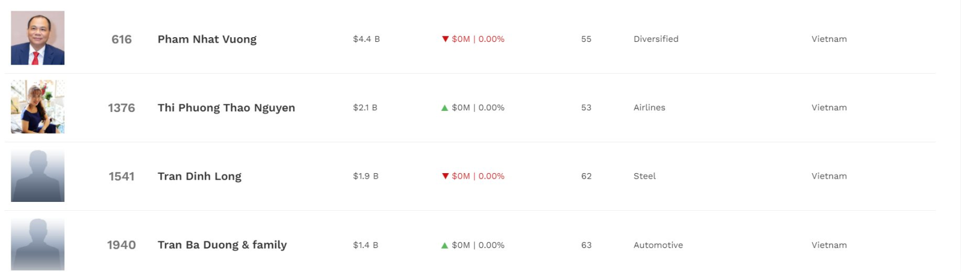Open Tran Ba Duong & family name link
The width and height of the screenshot is (961, 272).
(x=222, y=244)
